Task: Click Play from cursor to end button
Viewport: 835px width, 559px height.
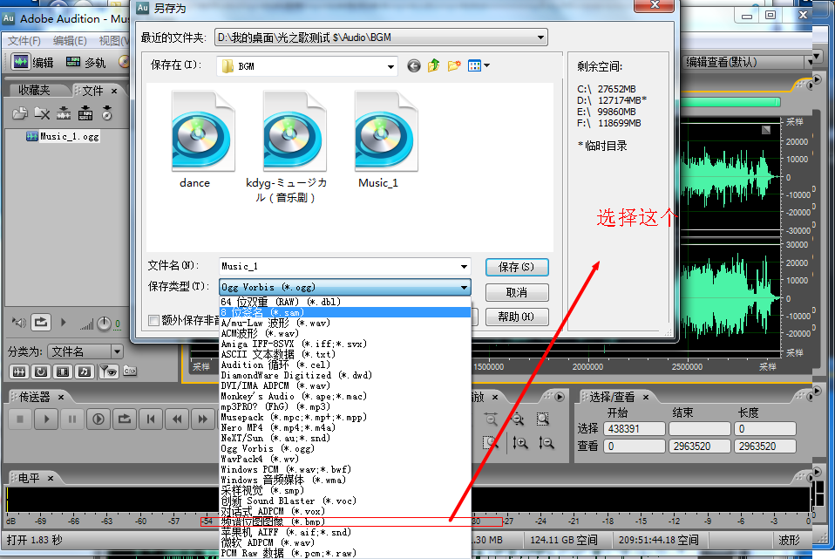Action: pos(98,419)
